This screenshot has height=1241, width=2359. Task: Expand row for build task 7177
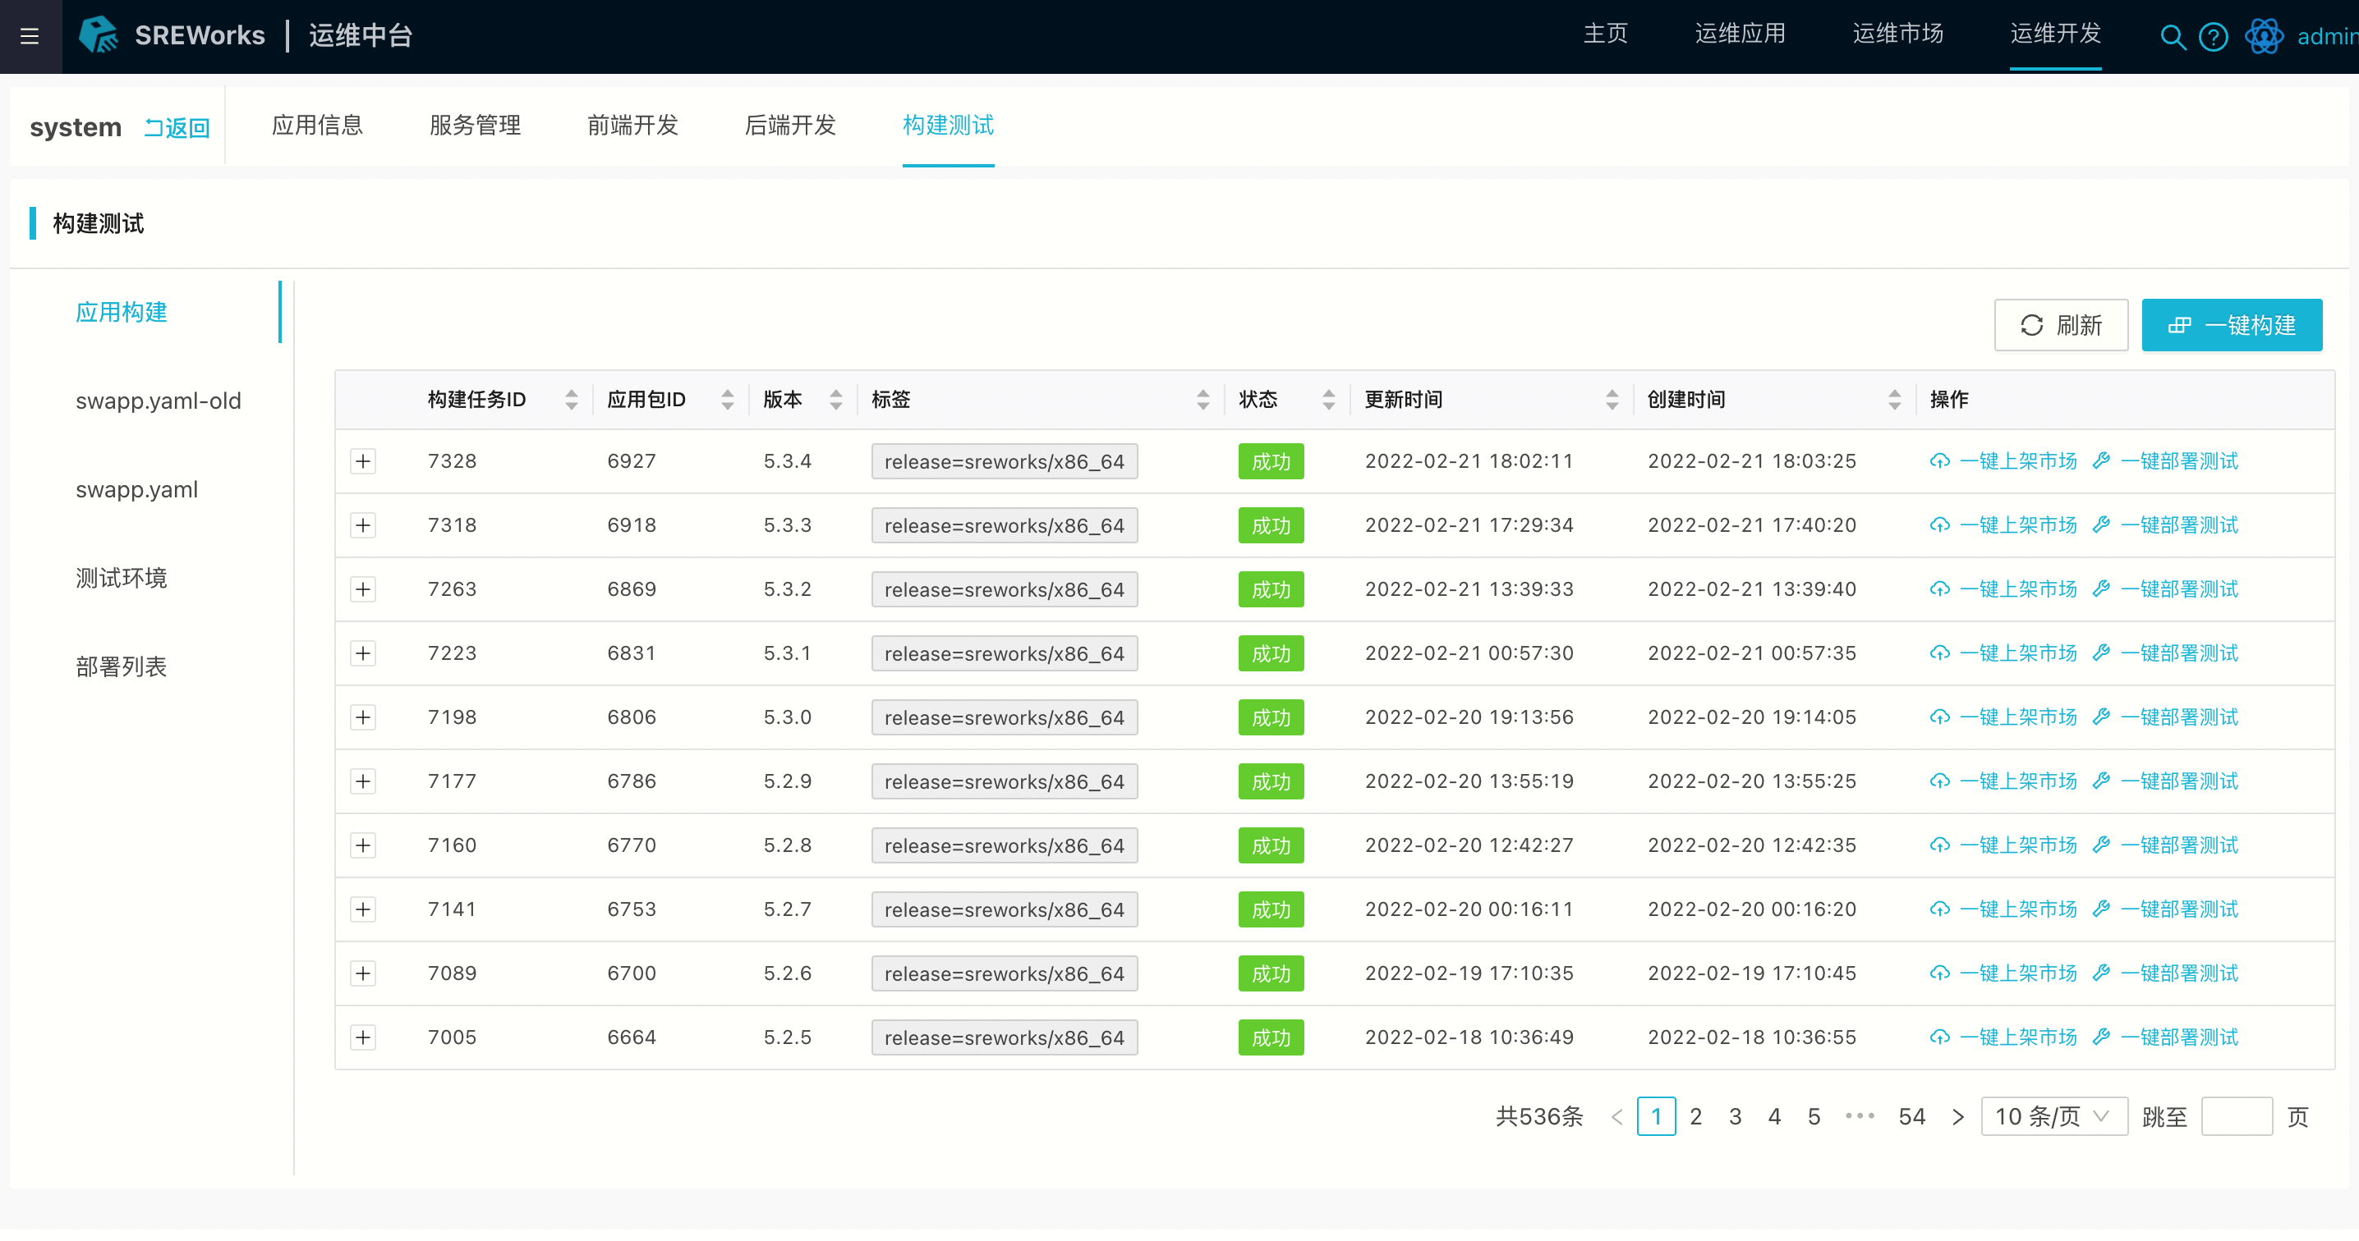(363, 781)
